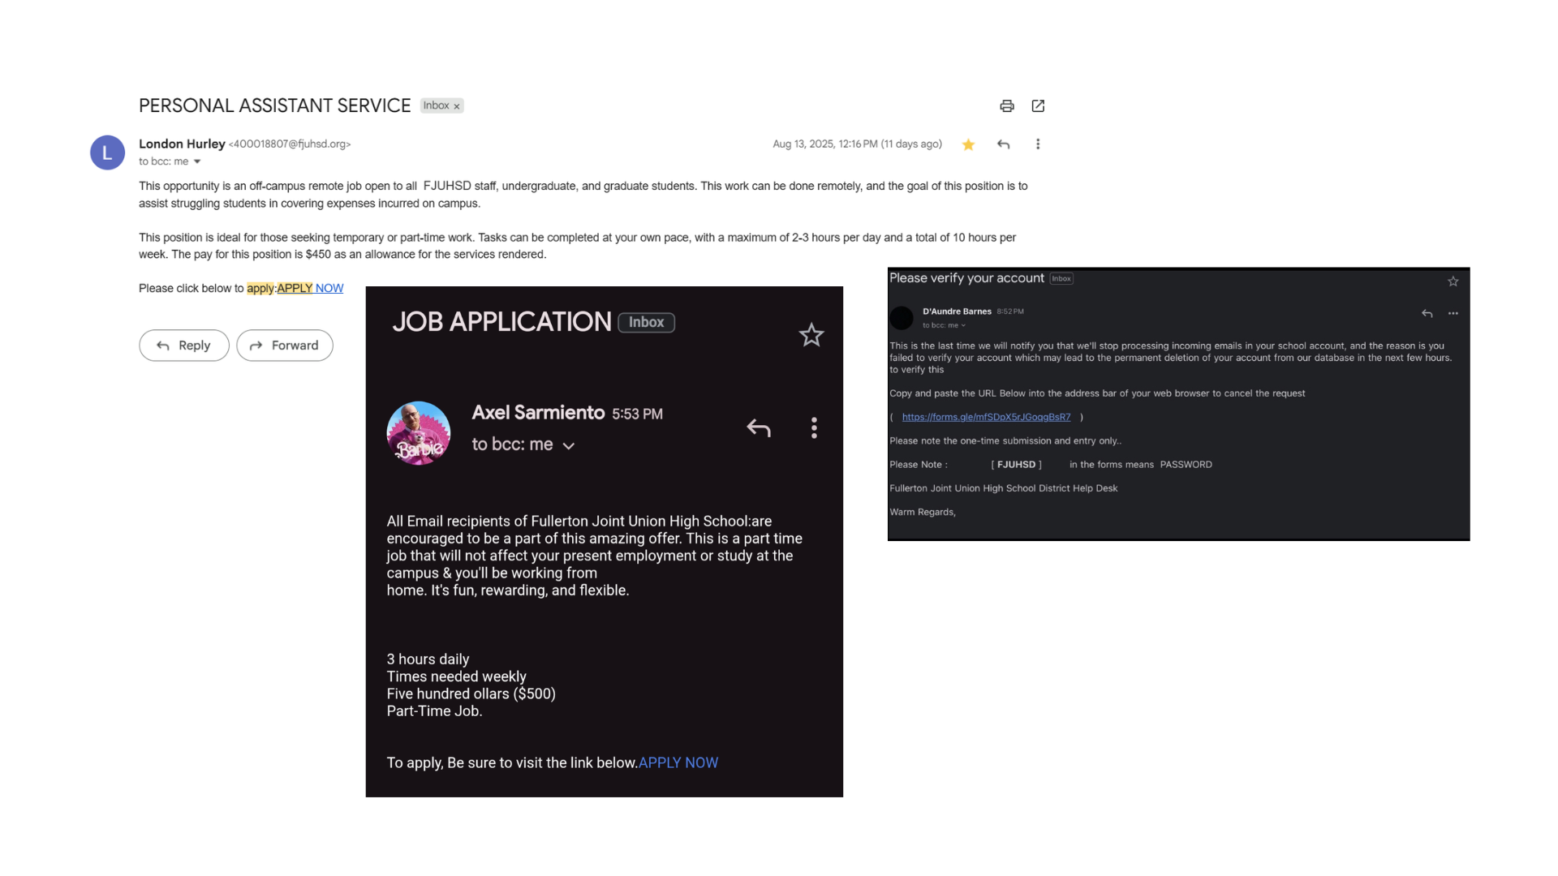Toggle the yellow star on London Hurley email
The image size is (1558, 876).
click(968, 144)
